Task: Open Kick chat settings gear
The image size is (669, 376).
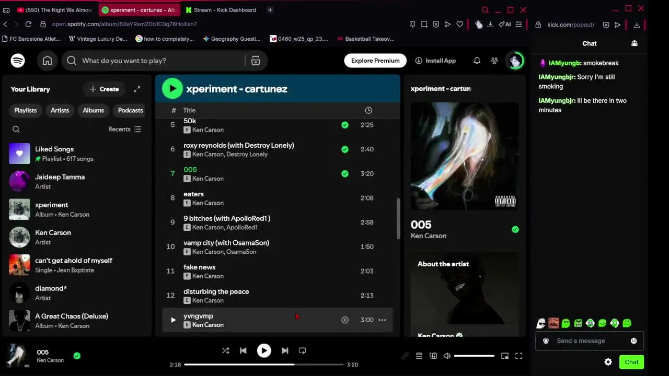Action: click(608, 362)
